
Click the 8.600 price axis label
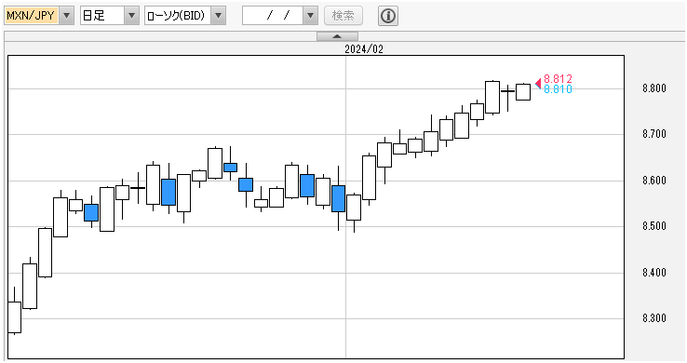tap(654, 181)
